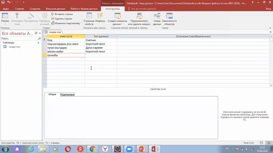The height and width of the screenshot is (153, 273).
Task: Click data type cell of сыныбы row
Action: click(101, 55)
